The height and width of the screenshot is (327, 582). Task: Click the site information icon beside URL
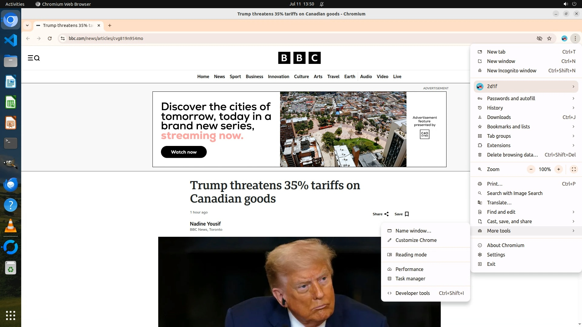(x=63, y=38)
